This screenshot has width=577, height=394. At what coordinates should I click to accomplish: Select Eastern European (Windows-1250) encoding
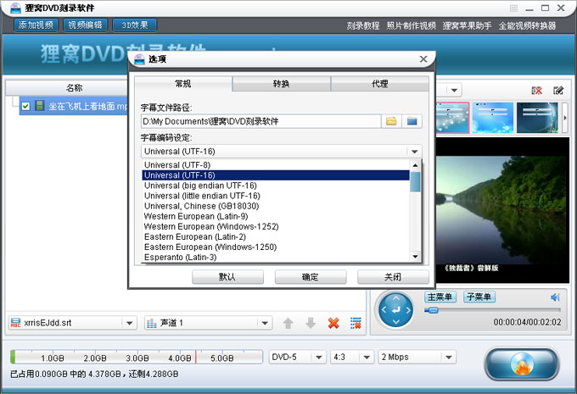tap(276, 247)
